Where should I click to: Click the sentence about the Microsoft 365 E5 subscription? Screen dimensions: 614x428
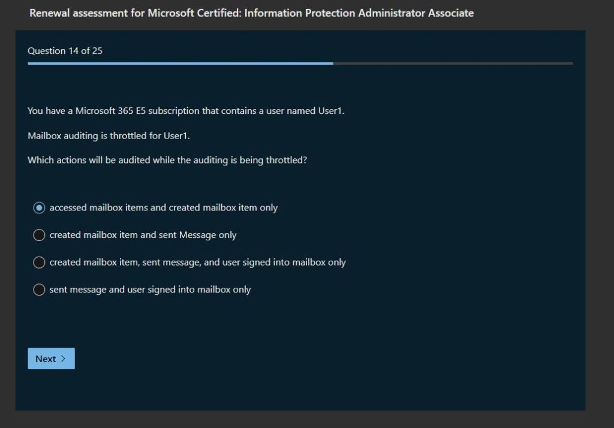point(186,111)
